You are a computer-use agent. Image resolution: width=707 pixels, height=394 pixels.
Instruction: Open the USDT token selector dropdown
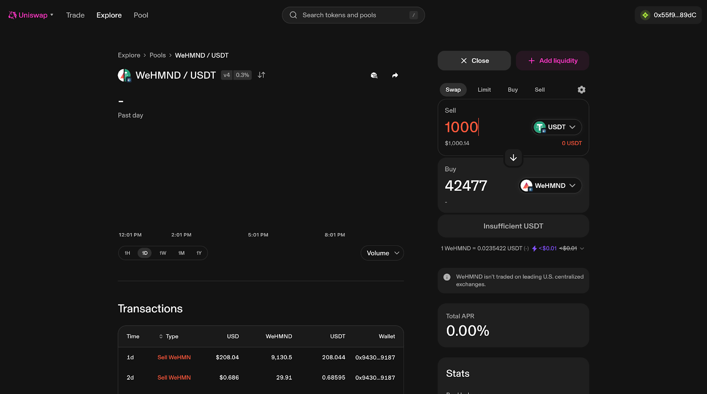[x=557, y=127]
